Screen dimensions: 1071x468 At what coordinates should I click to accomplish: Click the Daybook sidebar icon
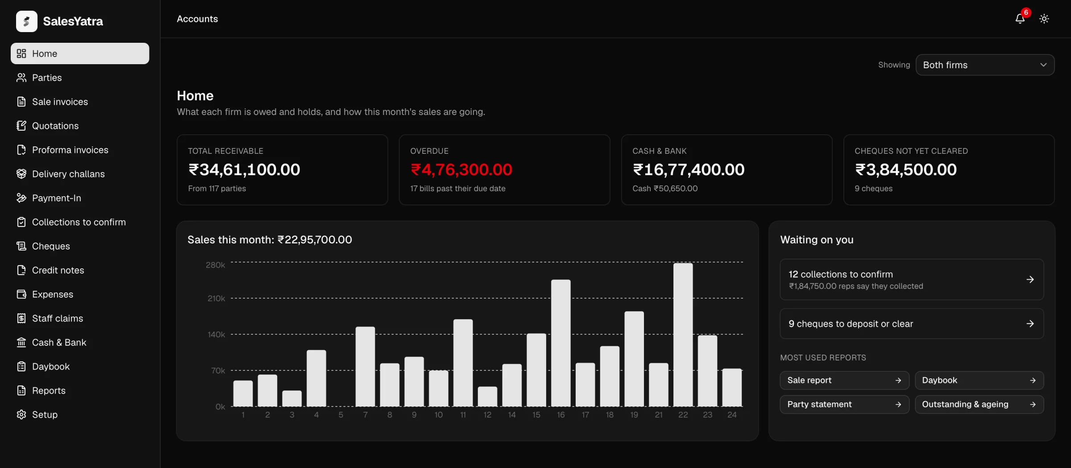pyautogui.click(x=21, y=366)
